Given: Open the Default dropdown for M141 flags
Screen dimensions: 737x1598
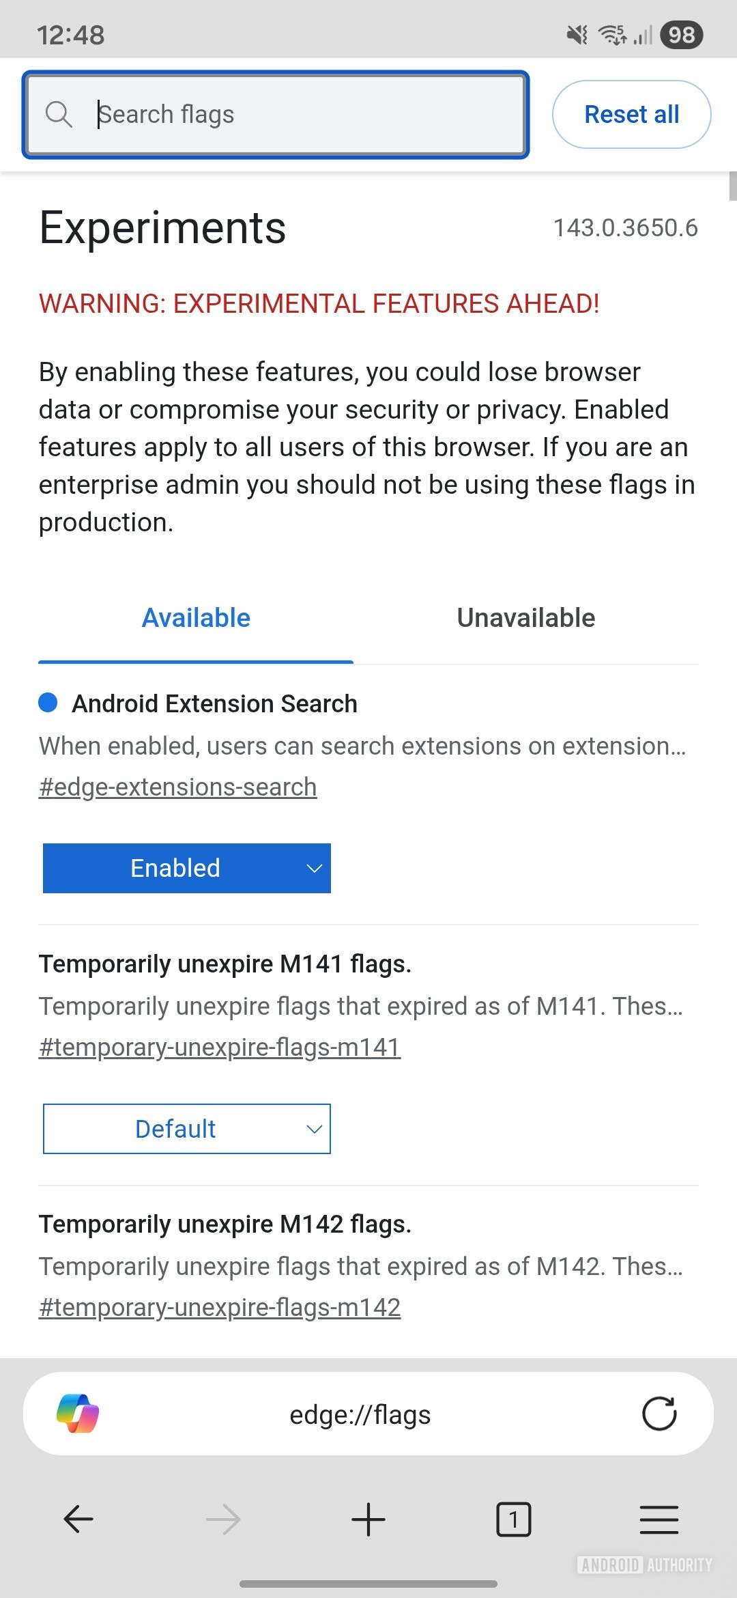Looking at the screenshot, I should [x=186, y=1129].
